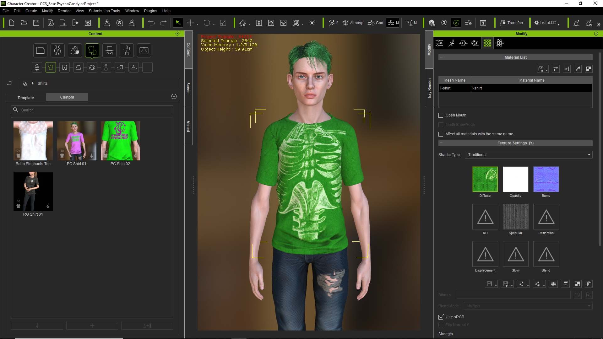The height and width of the screenshot is (339, 603).
Task: Choose the hanger subcategory icon
Action: point(133,67)
